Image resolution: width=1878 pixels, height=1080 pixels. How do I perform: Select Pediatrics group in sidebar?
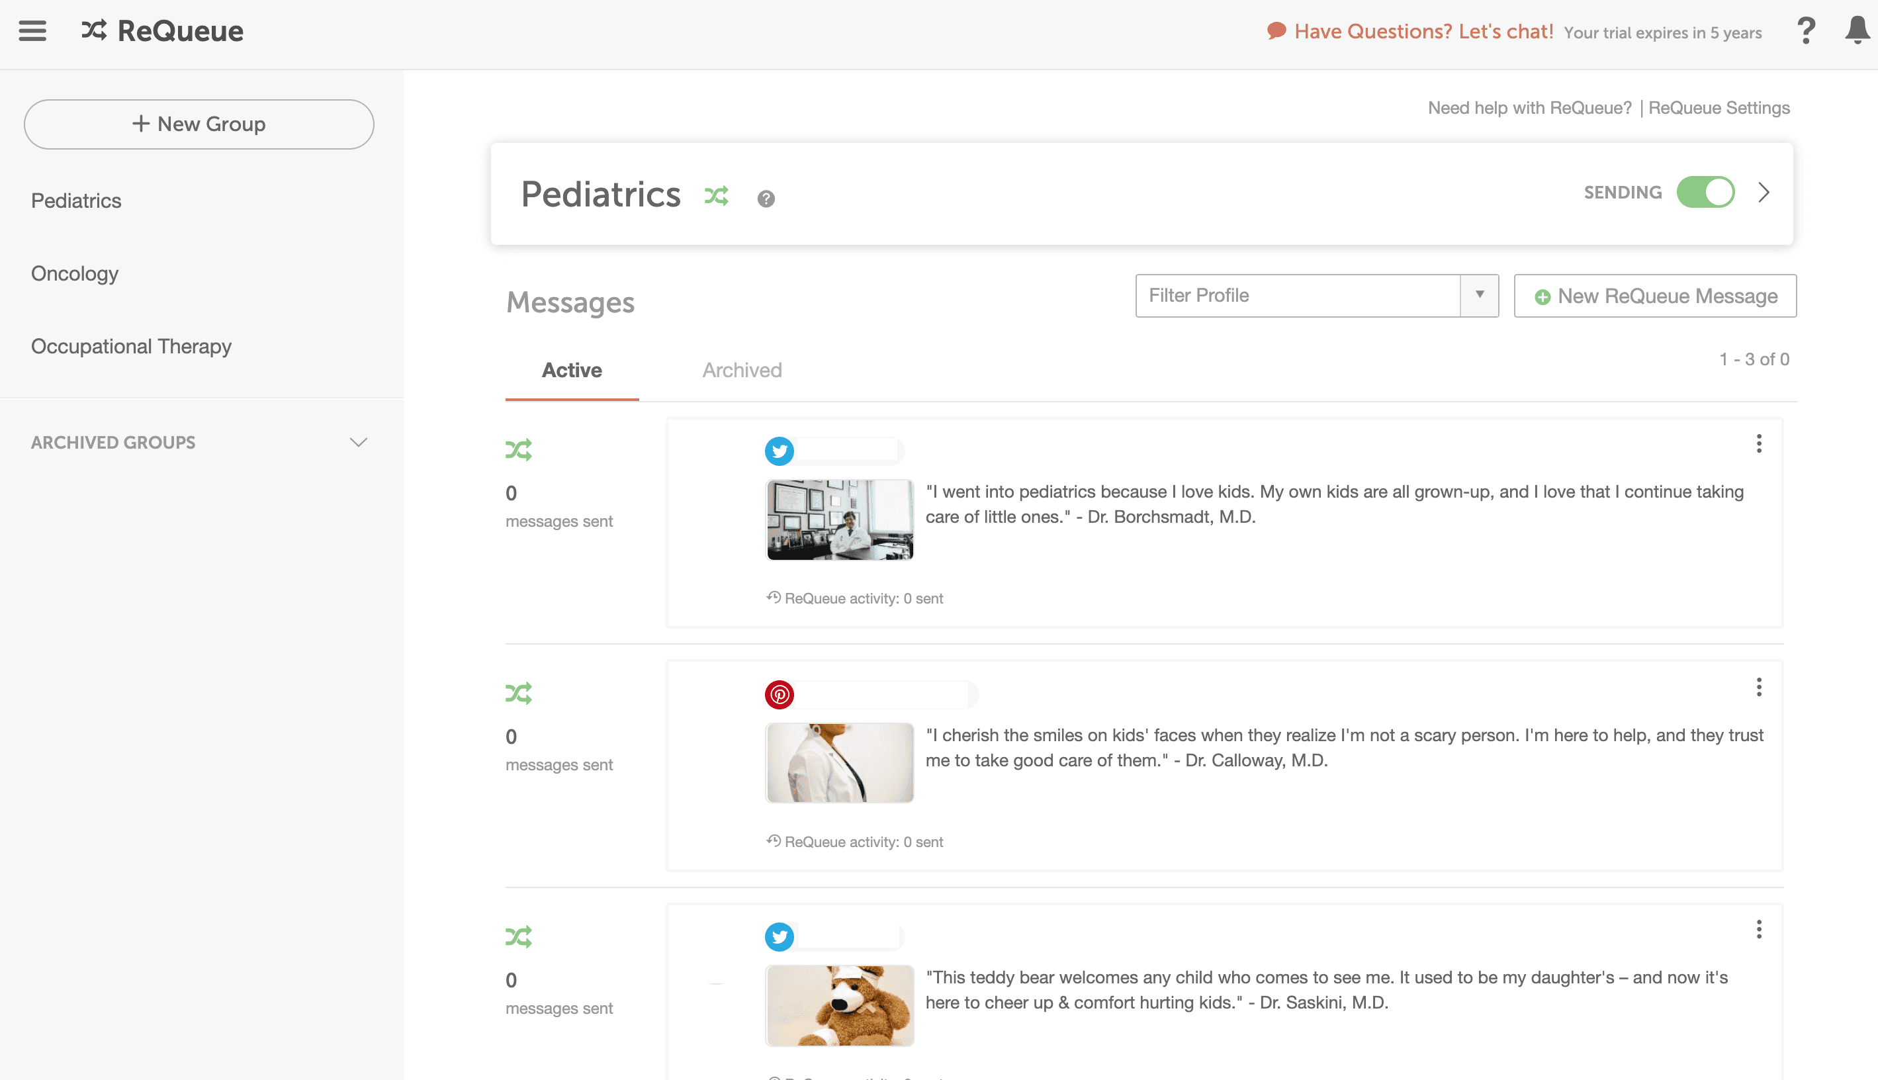click(76, 201)
